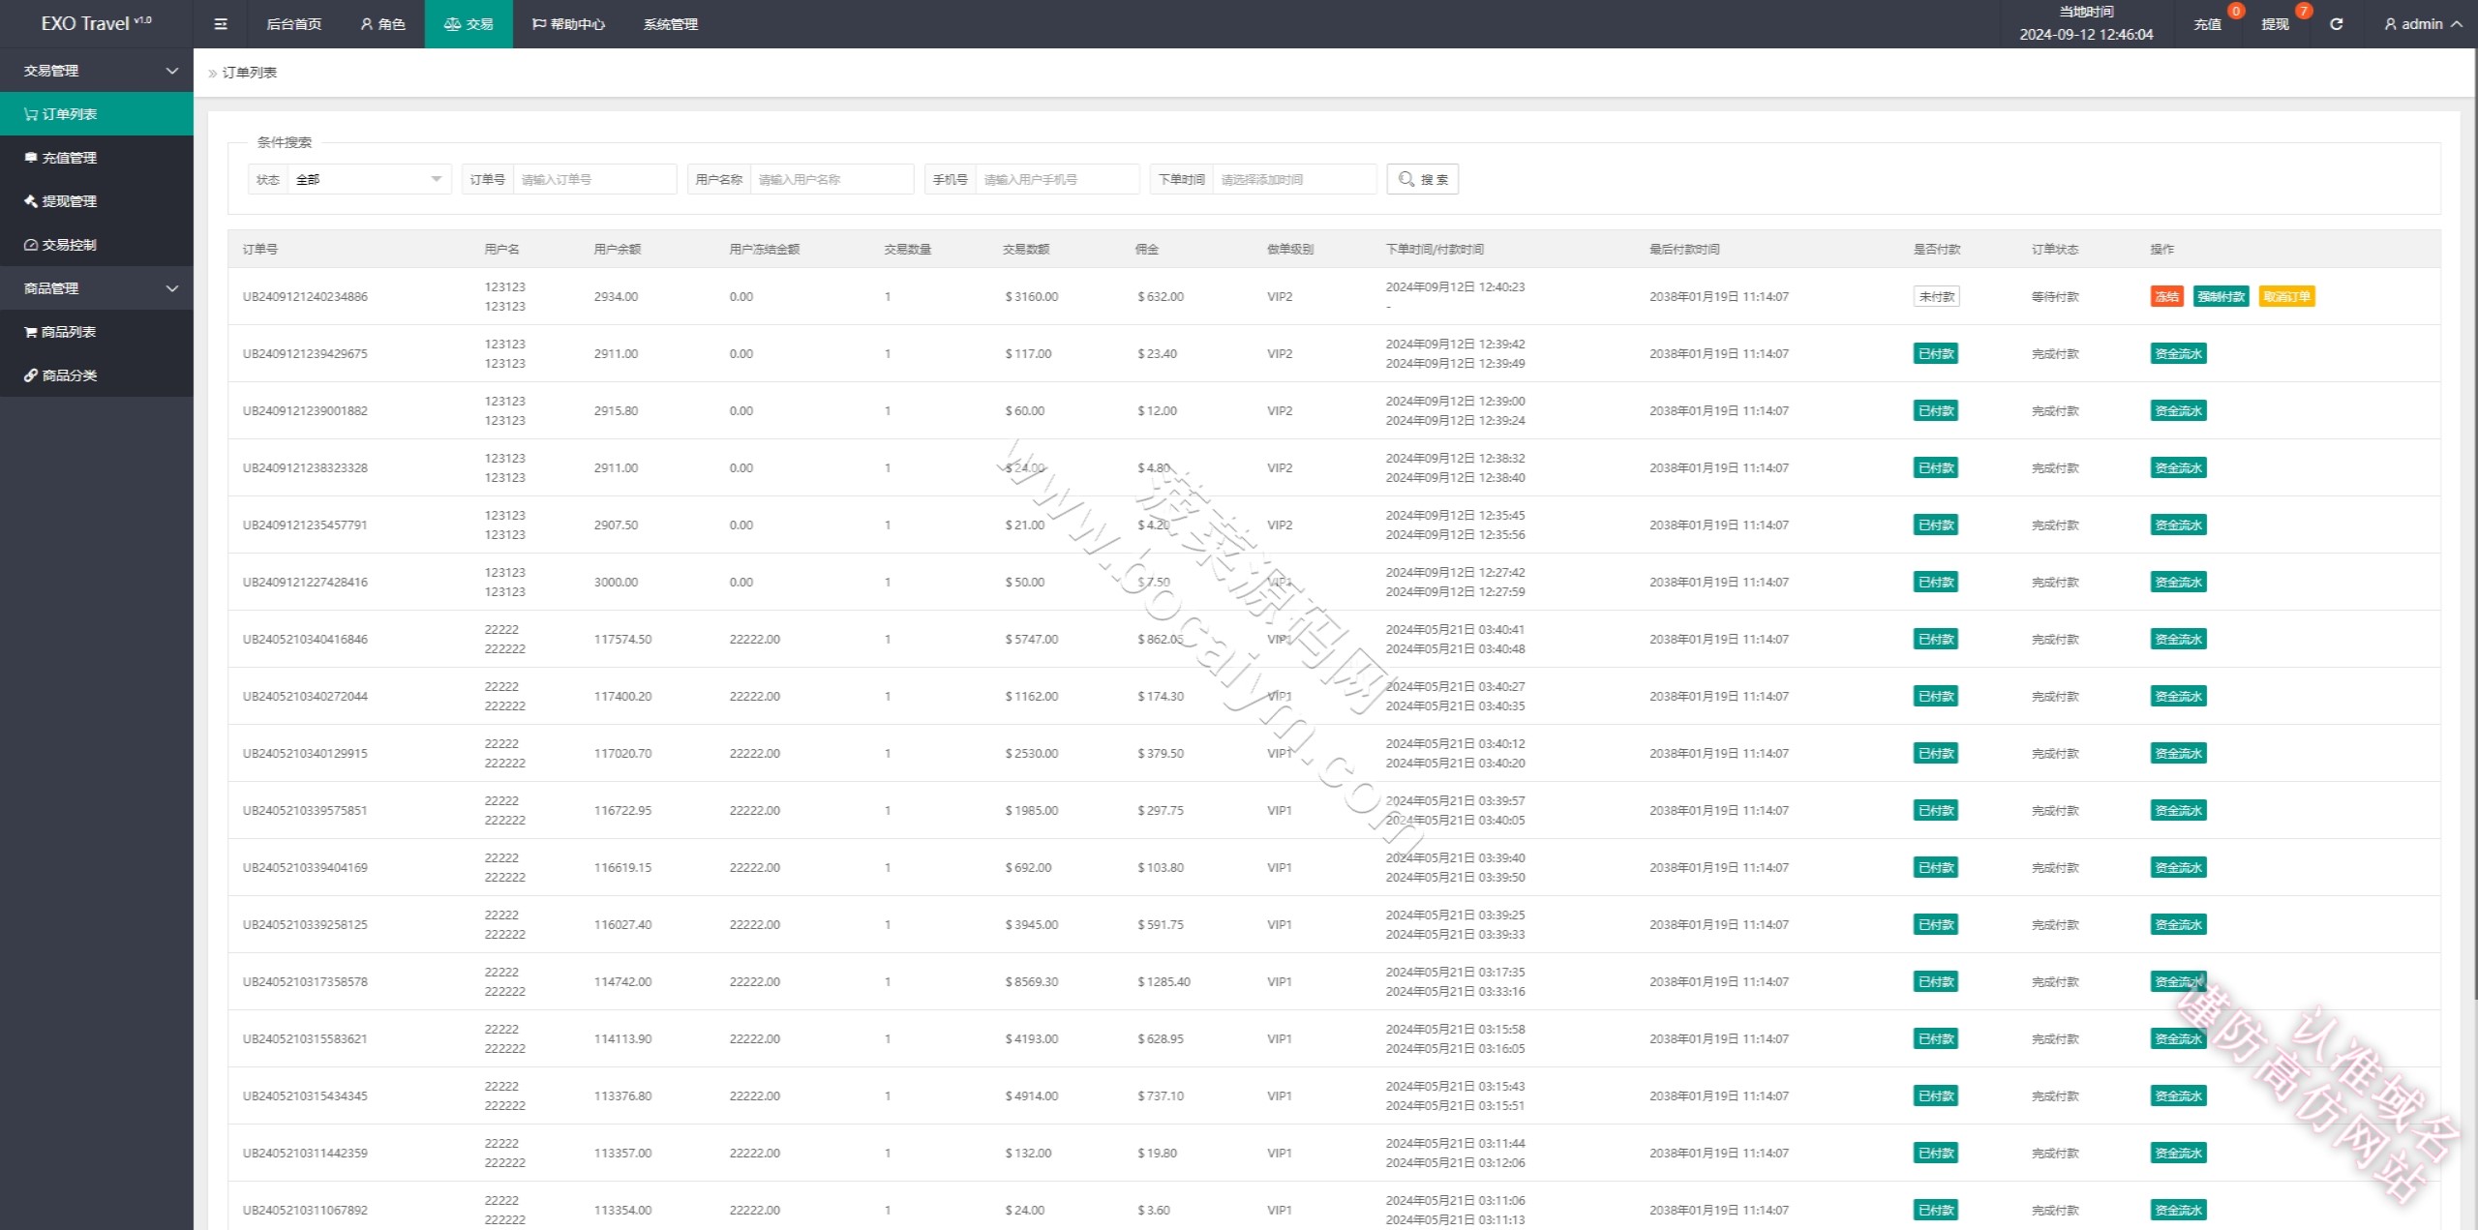
Task: Click the EXO Travel logo
Action: (x=96, y=23)
